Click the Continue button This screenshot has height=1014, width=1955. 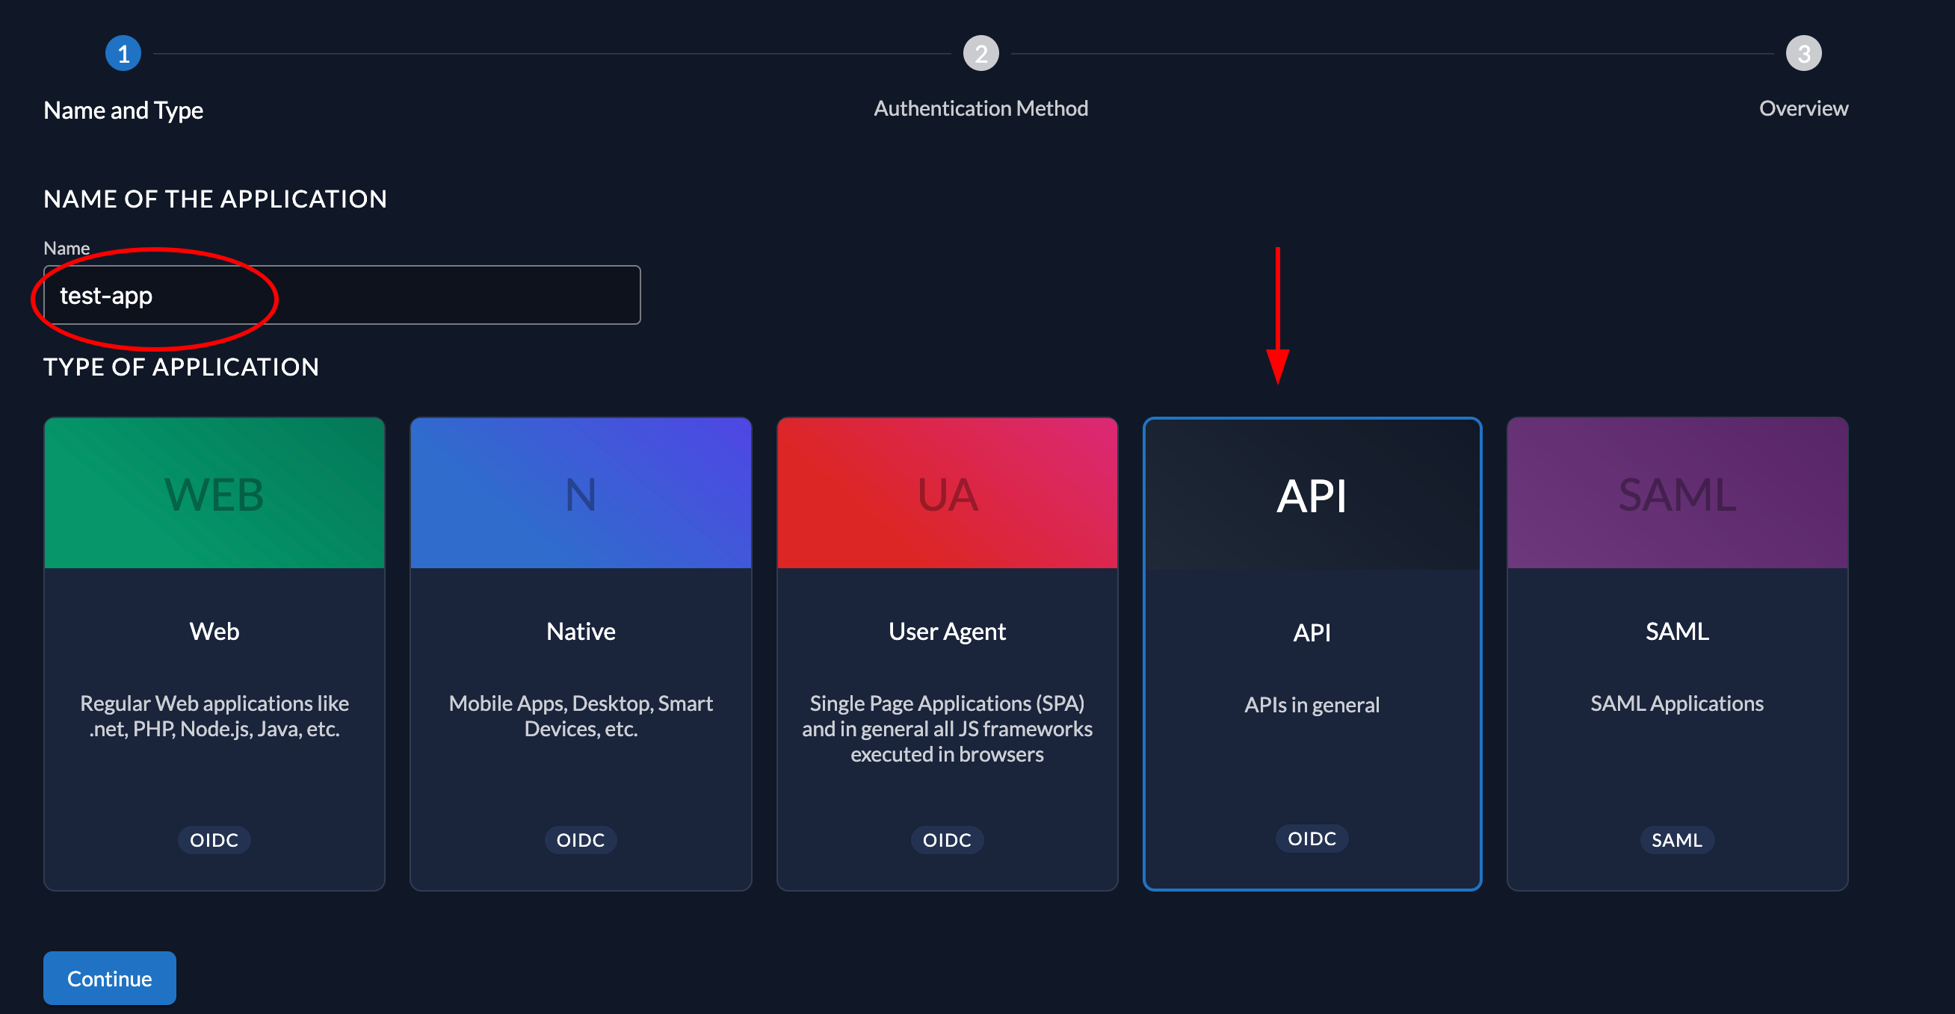[x=109, y=977]
